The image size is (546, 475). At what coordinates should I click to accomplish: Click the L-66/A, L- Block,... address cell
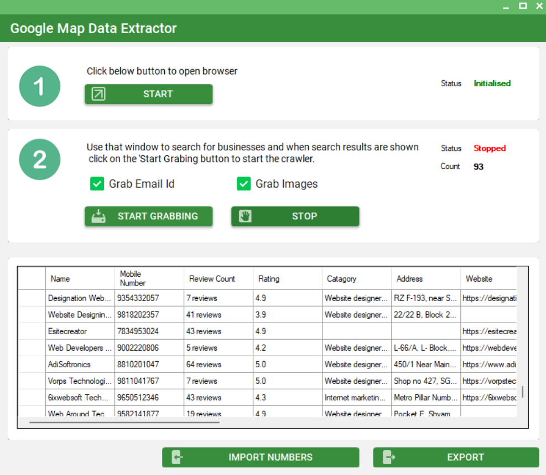coord(426,348)
